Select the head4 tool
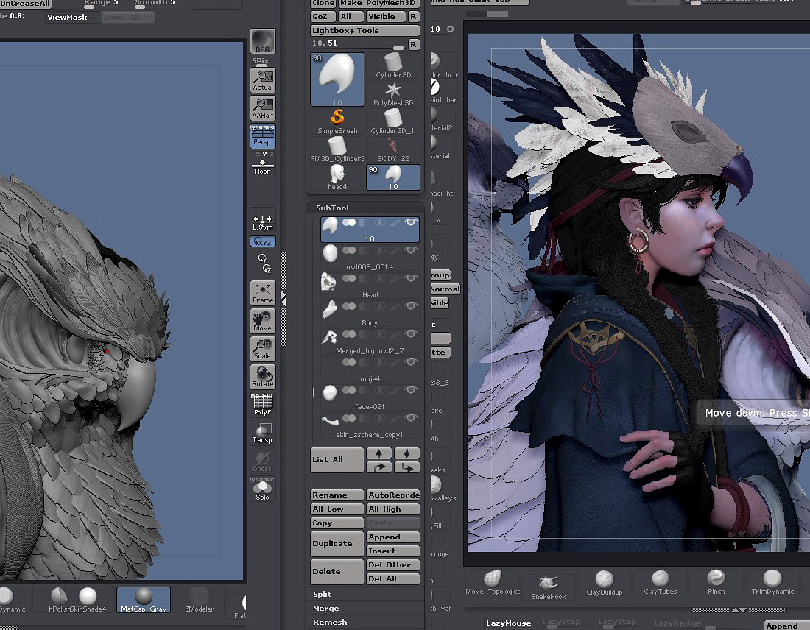Viewport: 810px width, 630px height. point(337,177)
